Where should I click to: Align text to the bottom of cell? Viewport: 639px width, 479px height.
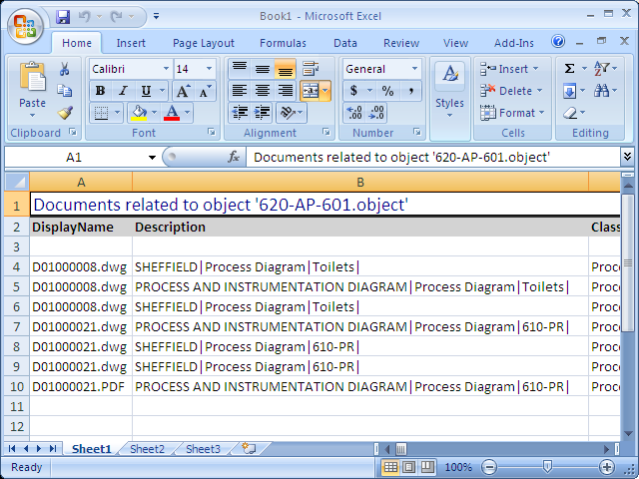[286, 69]
